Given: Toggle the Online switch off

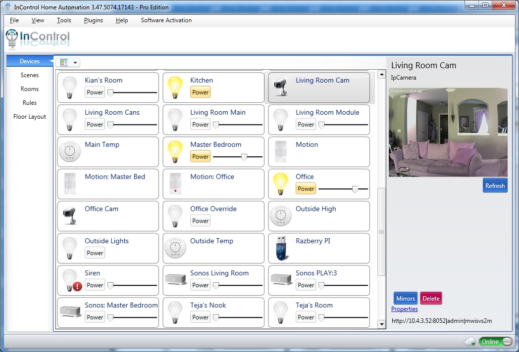Looking at the screenshot, I should pyautogui.click(x=496, y=342).
